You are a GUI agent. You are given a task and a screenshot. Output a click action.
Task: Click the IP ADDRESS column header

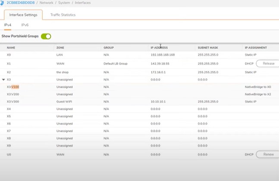coord(159,48)
